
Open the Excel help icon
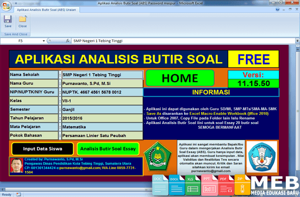coord(277,9)
